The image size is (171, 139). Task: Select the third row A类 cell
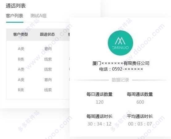[21, 69]
